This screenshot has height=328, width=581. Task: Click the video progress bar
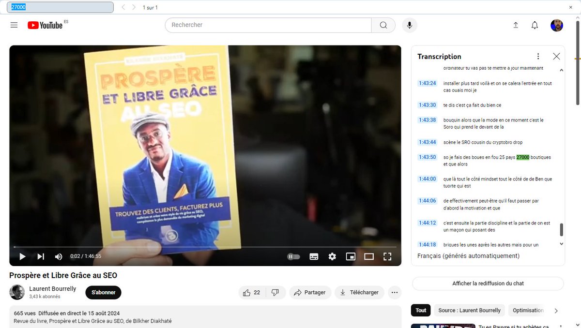tap(205, 247)
